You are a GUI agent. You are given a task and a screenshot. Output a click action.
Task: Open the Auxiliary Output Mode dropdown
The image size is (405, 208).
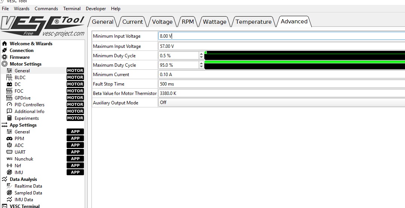click(x=281, y=102)
